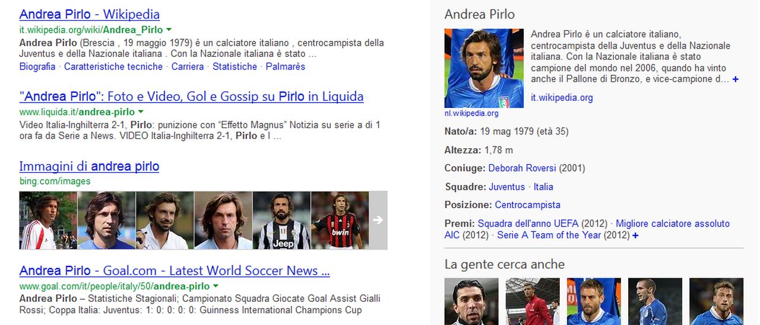This screenshot has width=760, height=325.
Task: Open the dropdown arrow beside www.liquida.it URL
Action: click(141, 111)
